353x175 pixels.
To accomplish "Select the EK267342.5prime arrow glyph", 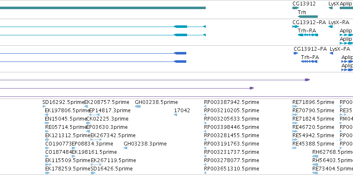I will (x=96, y=140).
